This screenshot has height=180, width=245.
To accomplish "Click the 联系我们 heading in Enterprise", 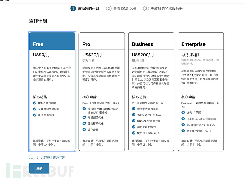I will tap(190, 55).
